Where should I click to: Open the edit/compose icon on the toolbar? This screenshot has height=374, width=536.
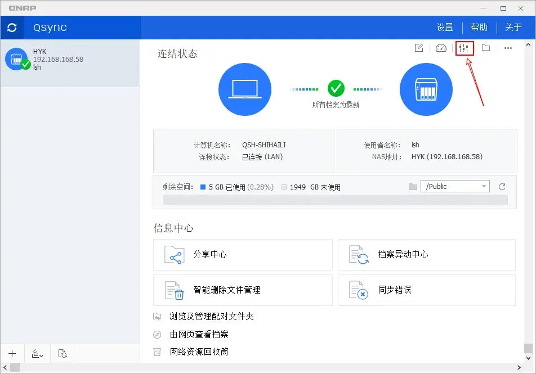pos(418,48)
